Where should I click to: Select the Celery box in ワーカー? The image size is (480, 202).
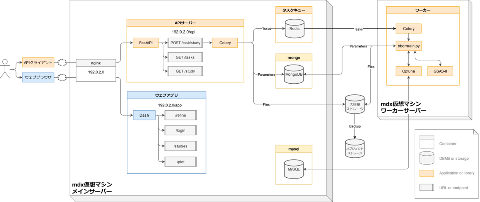pos(408,29)
